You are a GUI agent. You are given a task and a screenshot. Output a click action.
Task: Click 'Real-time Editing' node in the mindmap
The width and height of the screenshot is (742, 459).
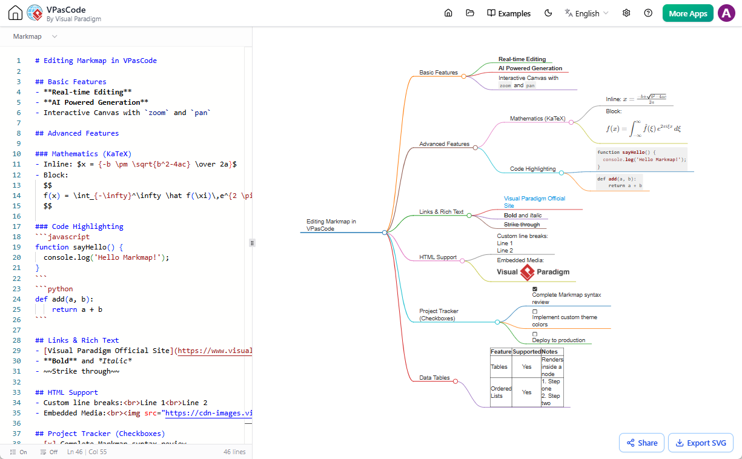point(522,59)
